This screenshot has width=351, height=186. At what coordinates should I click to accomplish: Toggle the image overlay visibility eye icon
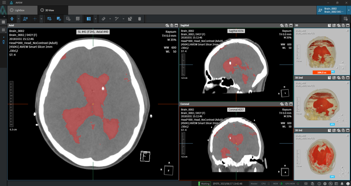point(49,19)
